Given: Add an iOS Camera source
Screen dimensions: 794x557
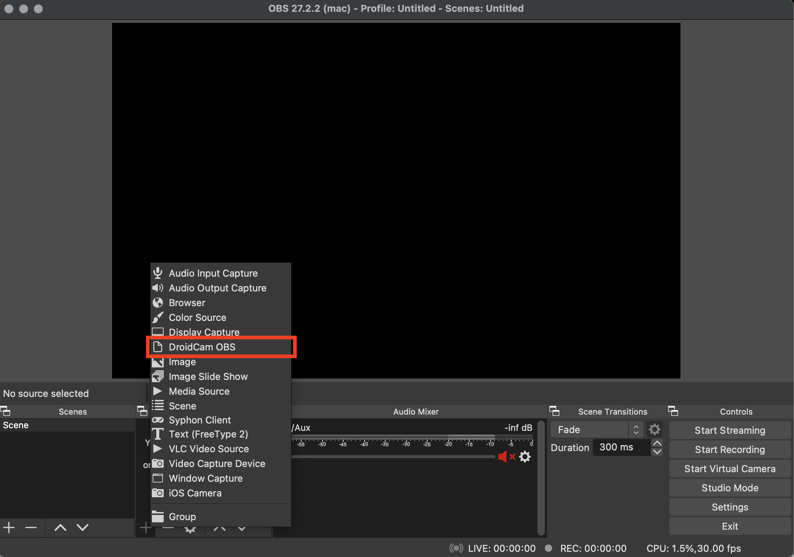Looking at the screenshot, I should (x=195, y=493).
